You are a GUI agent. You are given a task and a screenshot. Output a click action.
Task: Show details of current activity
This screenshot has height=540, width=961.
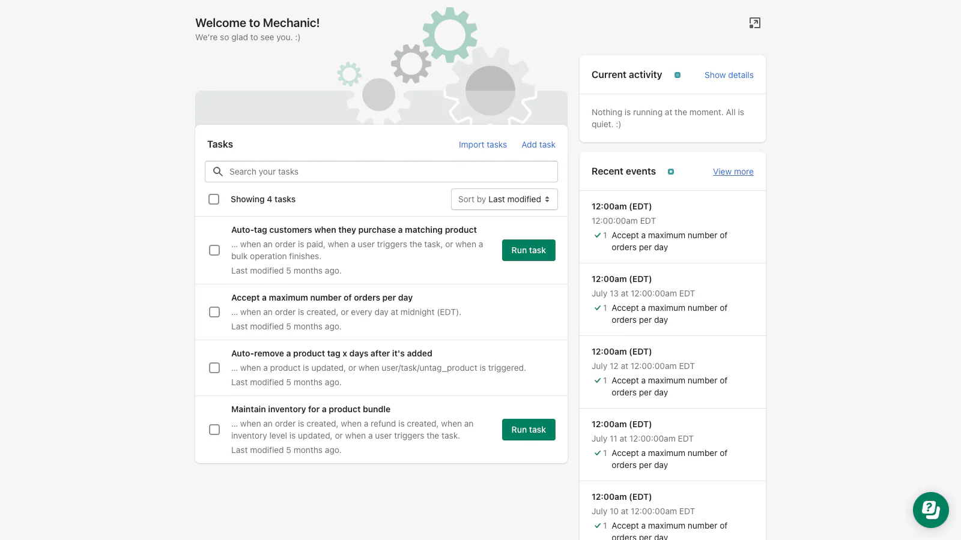[729, 75]
